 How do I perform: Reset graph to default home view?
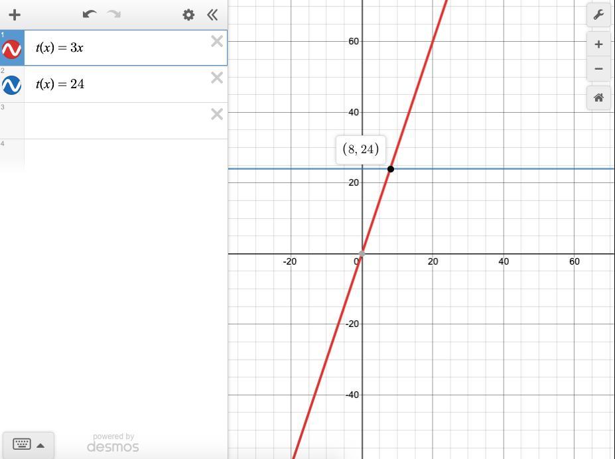pos(598,98)
